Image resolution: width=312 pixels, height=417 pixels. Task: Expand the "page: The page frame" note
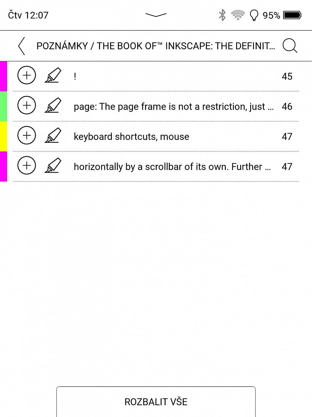(26, 106)
